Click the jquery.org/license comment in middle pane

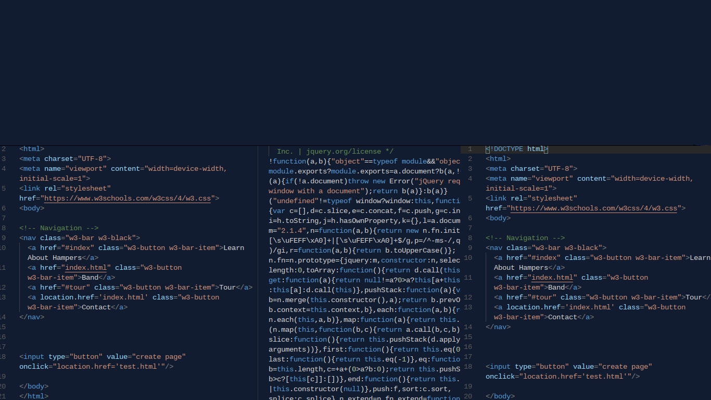[x=335, y=152]
